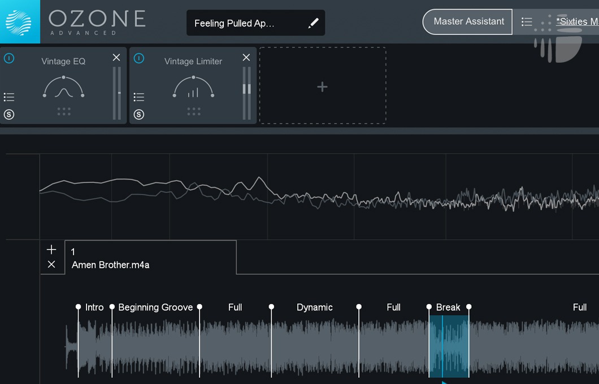Viewport: 599px width, 384px height.
Task: Open Vintage Limiter preset list icon
Action: [x=139, y=97]
